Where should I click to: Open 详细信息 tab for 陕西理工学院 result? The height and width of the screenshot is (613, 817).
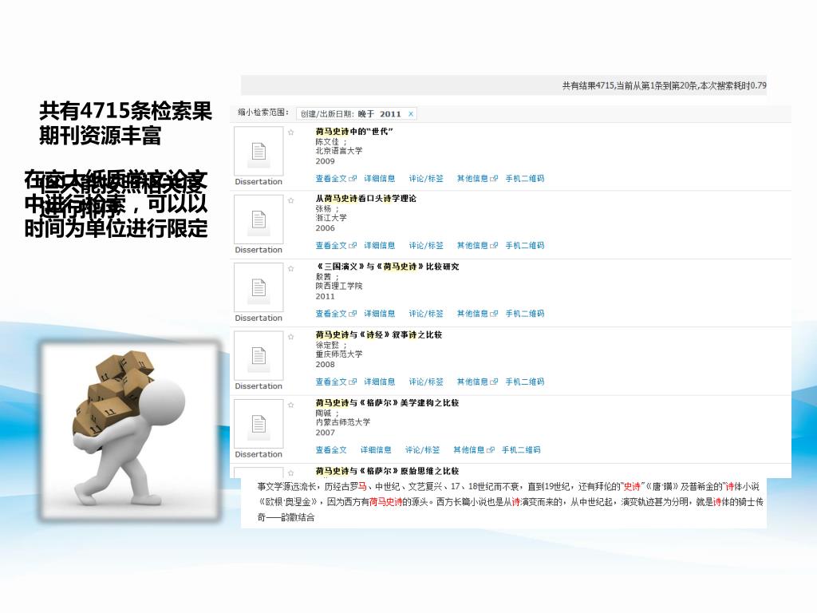click(379, 314)
